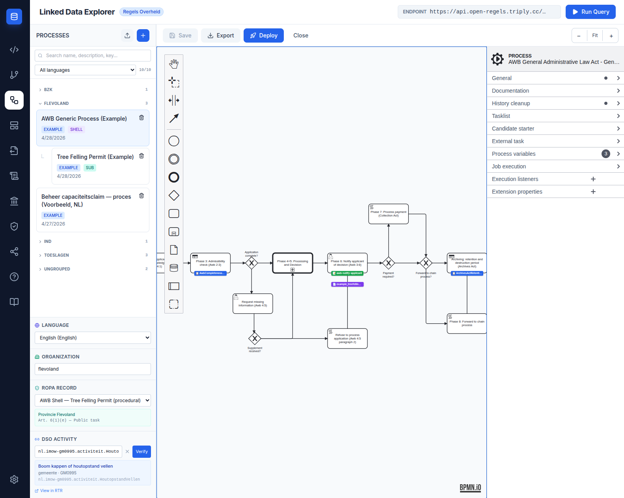The height and width of the screenshot is (498, 624).
Task: Verify the DSO activity
Action: point(142,451)
